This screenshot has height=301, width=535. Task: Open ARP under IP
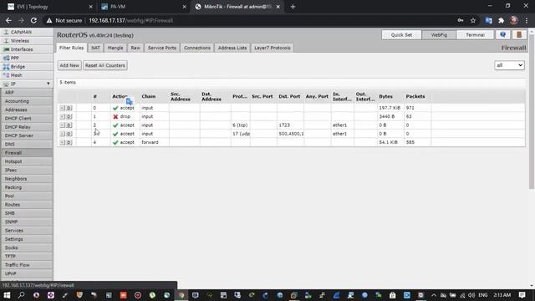27,93
